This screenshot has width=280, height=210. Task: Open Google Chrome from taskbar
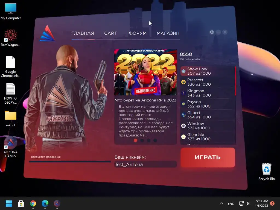33,203
